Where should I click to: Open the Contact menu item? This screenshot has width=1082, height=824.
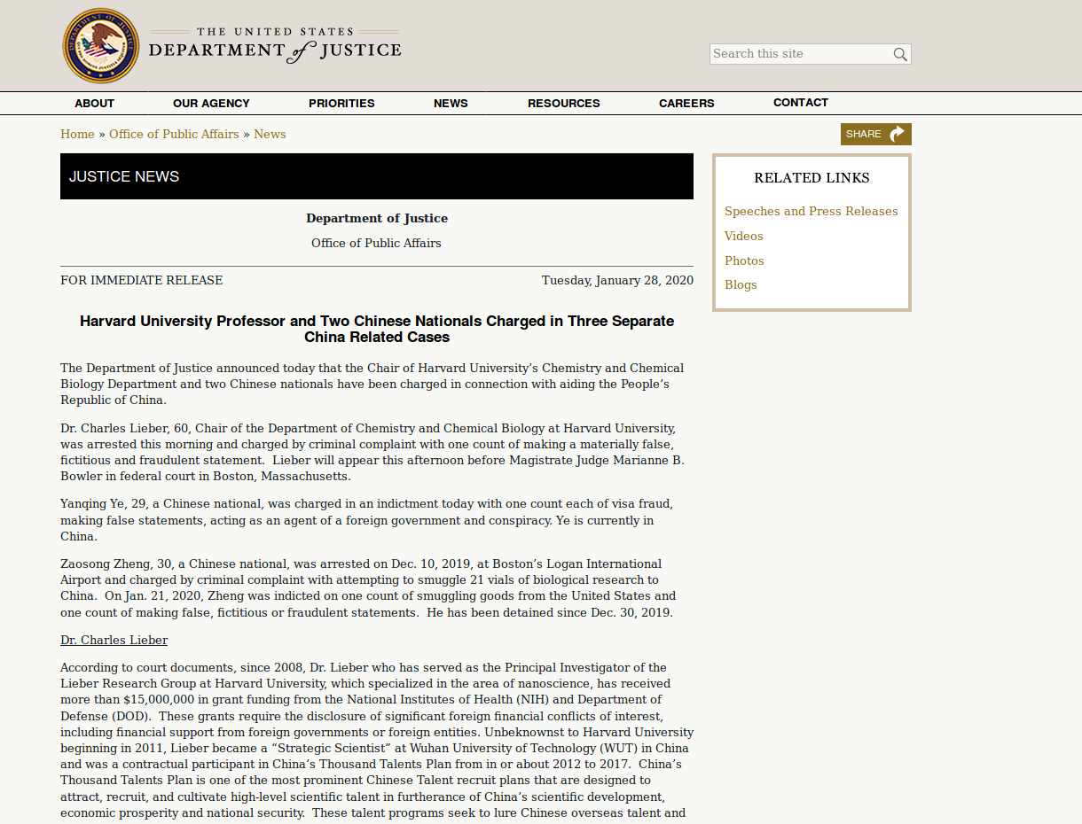click(800, 103)
